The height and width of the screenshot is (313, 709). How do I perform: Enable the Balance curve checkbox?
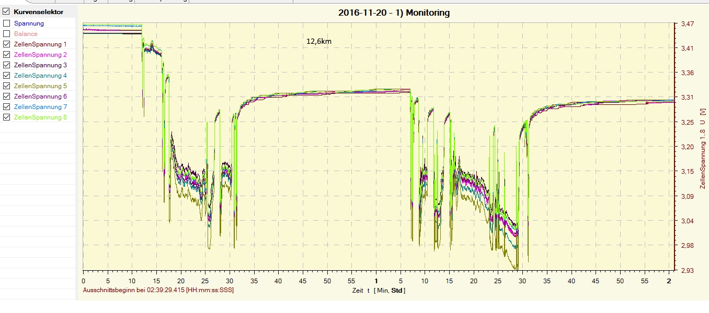click(6, 34)
